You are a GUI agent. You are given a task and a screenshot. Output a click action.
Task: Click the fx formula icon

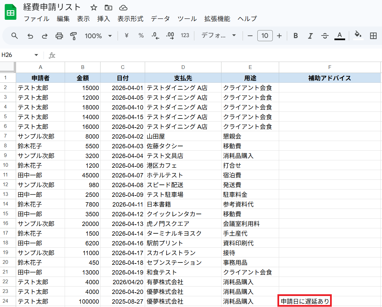(x=52, y=56)
